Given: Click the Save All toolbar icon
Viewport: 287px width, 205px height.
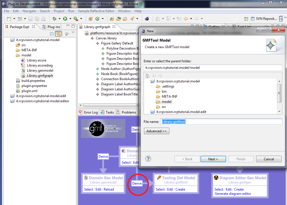Looking at the screenshot, I should tap(37, 19).
